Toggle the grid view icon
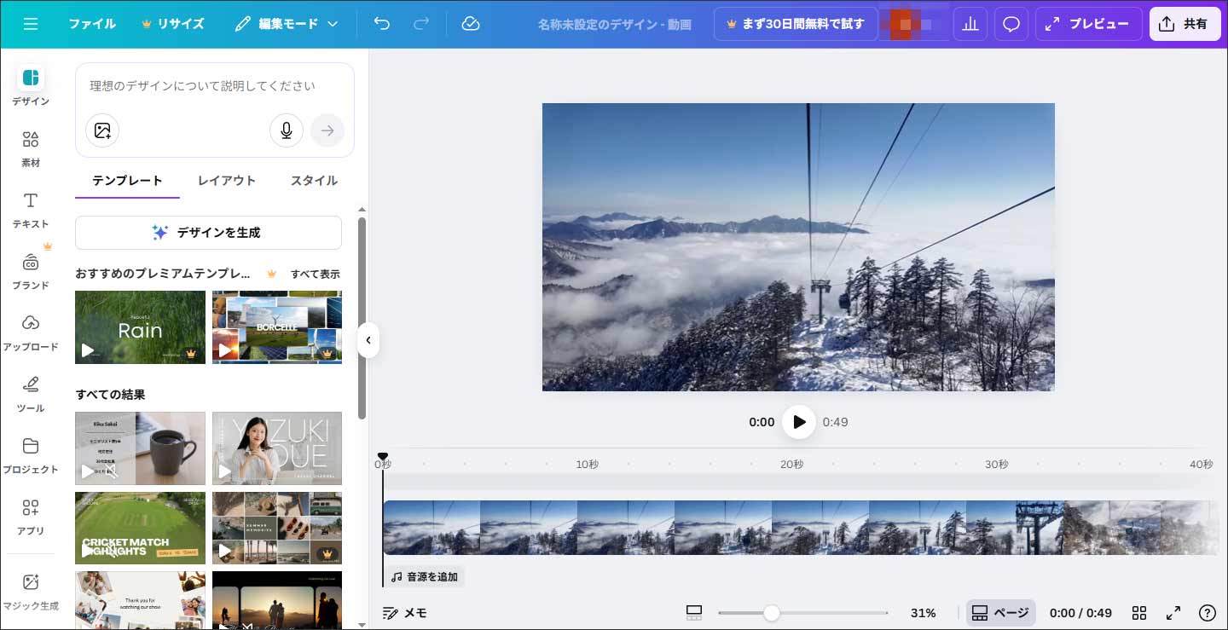The height and width of the screenshot is (630, 1228). 1139,613
